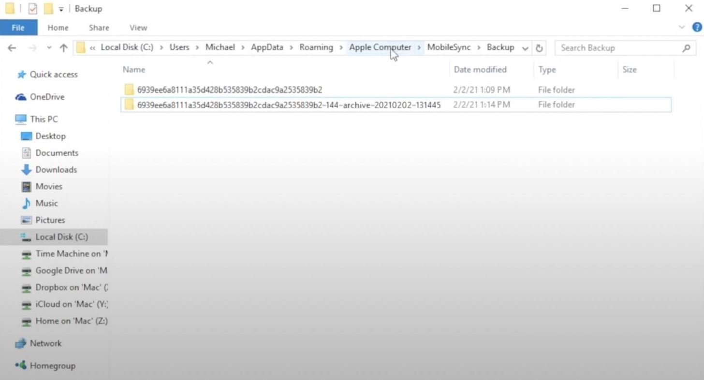This screenshot has width=704, height=380.
Task: Click the Help question mark icon
Action: [697, 27]
